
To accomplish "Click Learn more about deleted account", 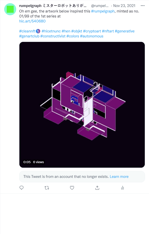I will (119, 177).
